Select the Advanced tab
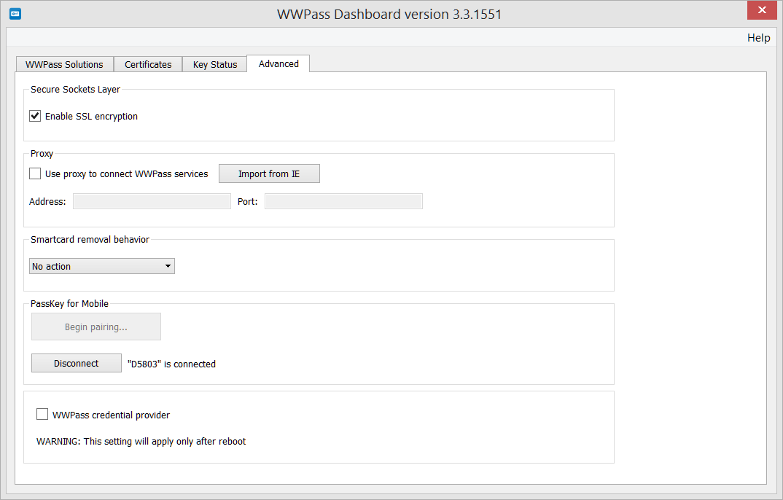The image size is (783, 500). [278, 63]
